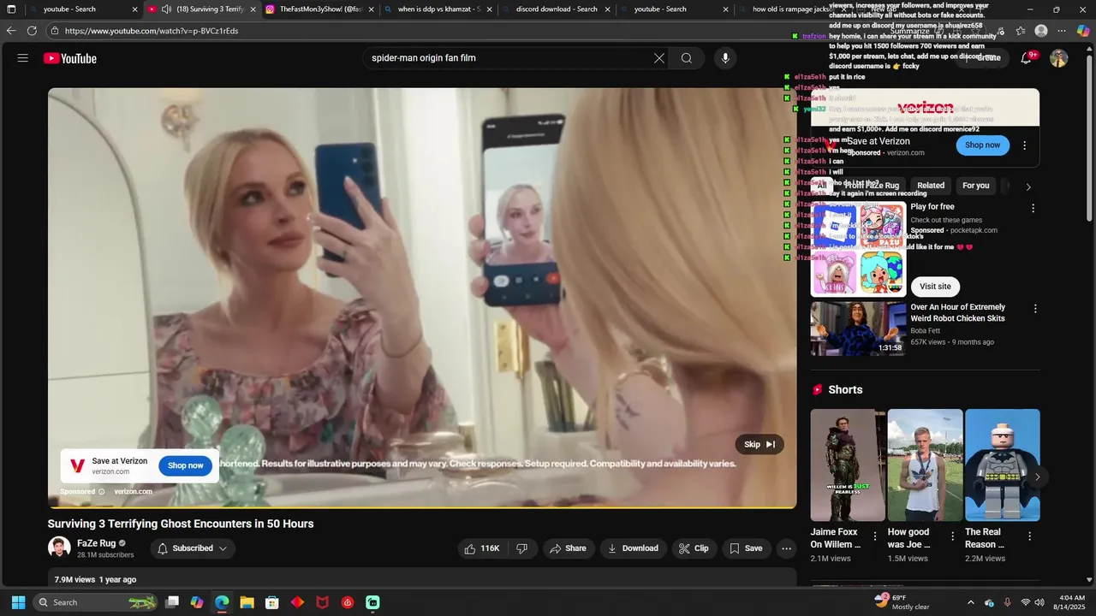
Task: Like the video with 116K likes
Action: click(482, 548)
